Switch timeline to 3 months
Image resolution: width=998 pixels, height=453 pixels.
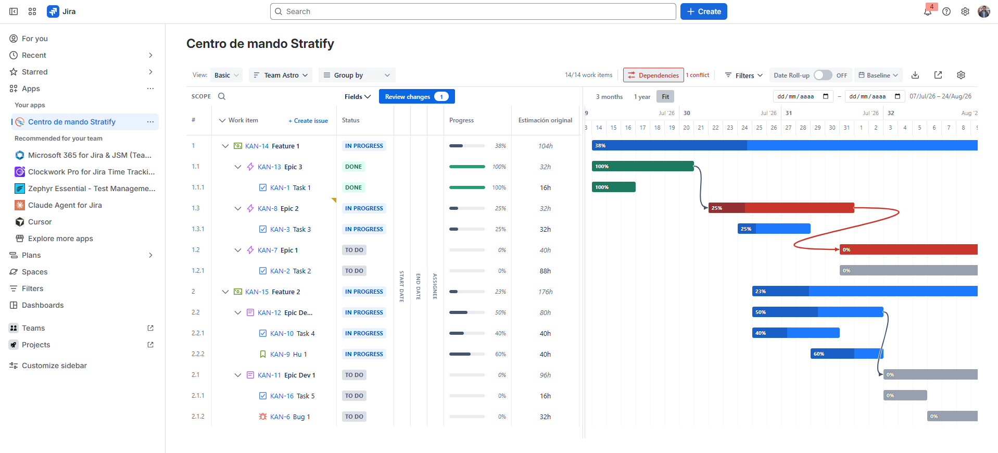coord(609,96)
